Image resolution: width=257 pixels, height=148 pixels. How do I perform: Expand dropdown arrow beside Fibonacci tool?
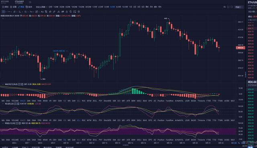point(28,12)
